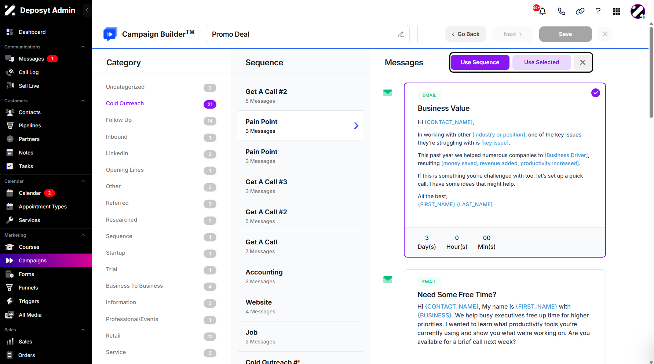Open Campaigns menu item in sidebar

46,261
